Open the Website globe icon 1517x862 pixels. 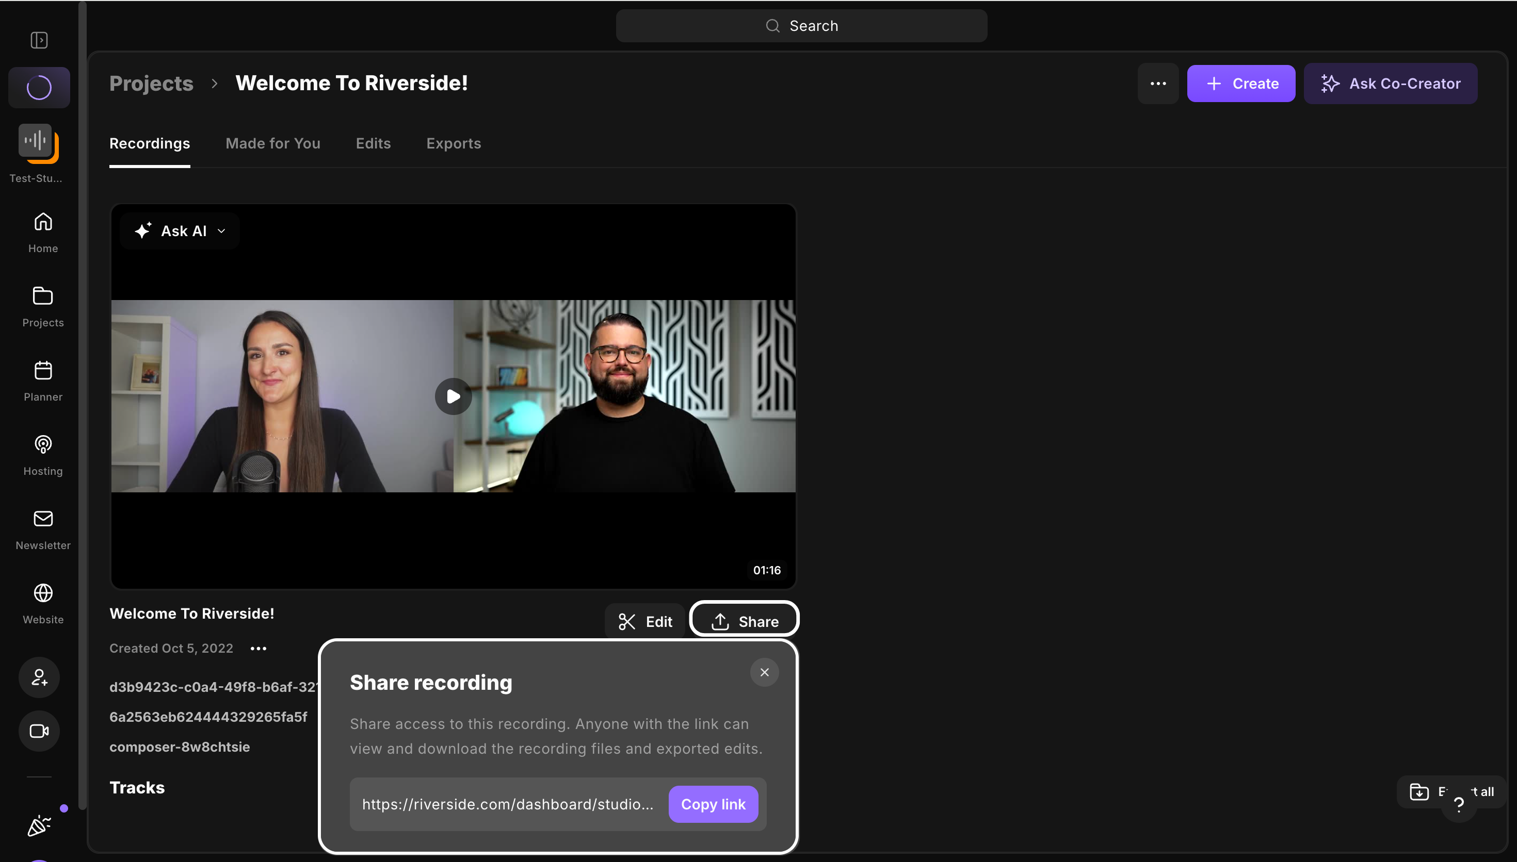(43, 593)
